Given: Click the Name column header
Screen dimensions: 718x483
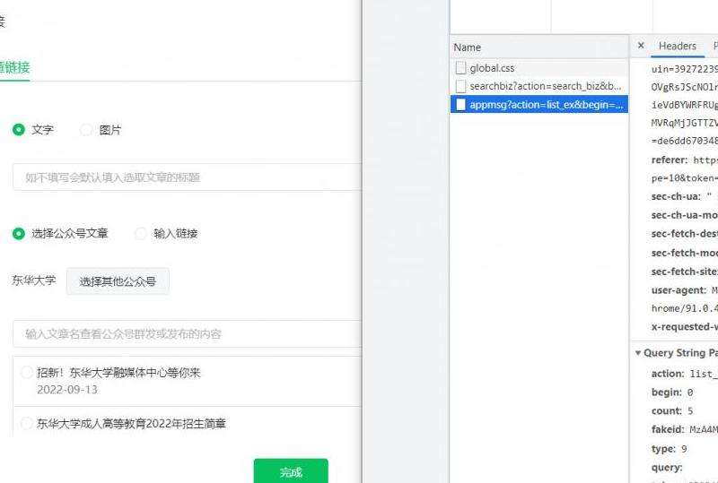Looking at the screenshot, I should (x=468, y=47).
